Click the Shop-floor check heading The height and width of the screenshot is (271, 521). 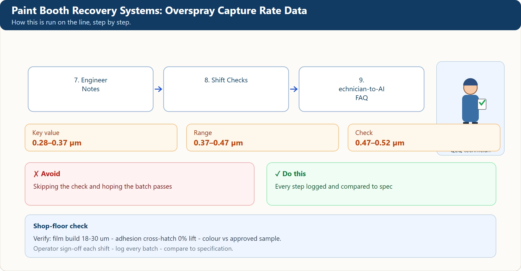60,226
